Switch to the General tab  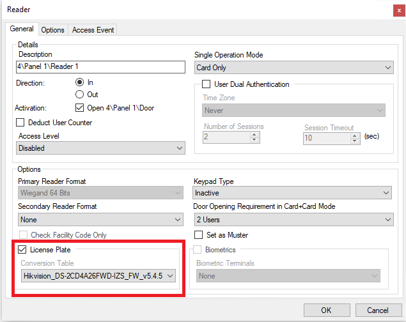[22, 29]
